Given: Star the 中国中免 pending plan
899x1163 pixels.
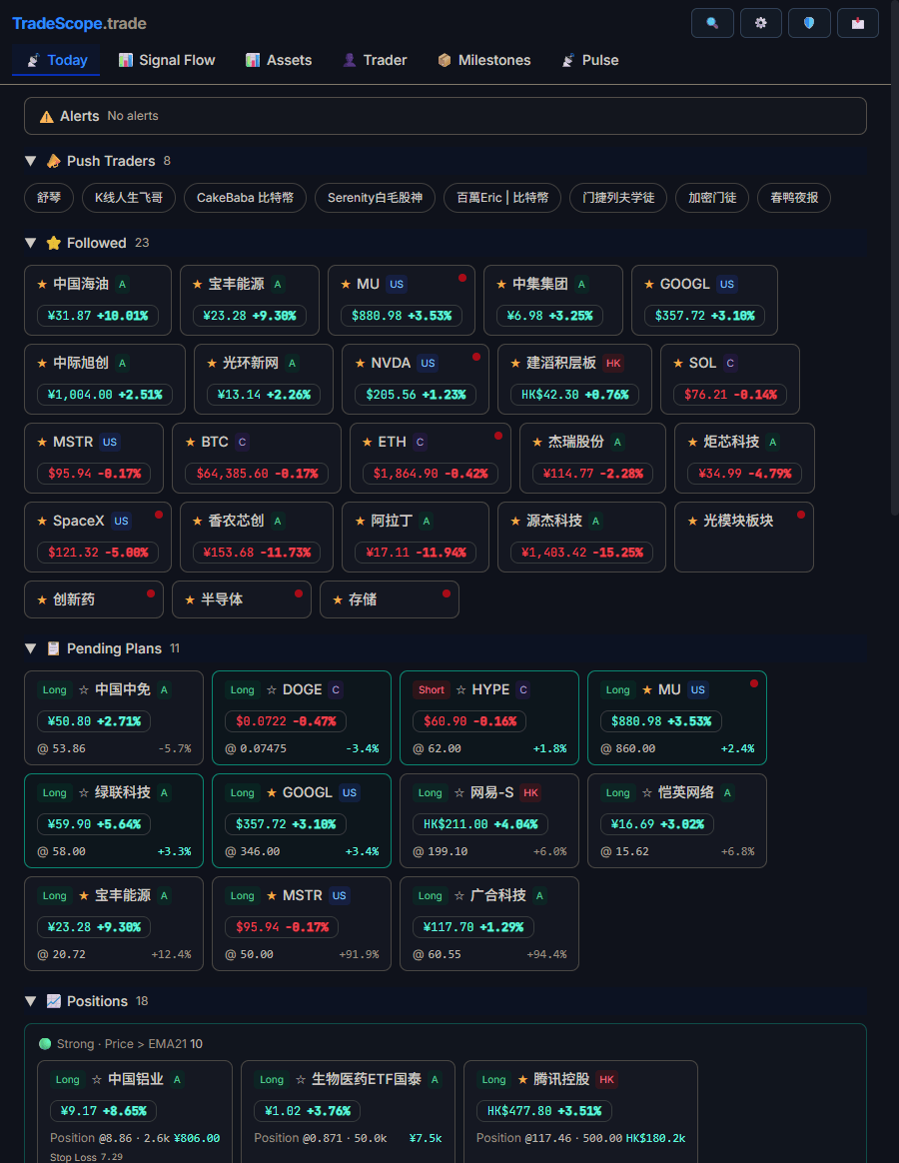Looking at the screenshot, I should (84, 689).
